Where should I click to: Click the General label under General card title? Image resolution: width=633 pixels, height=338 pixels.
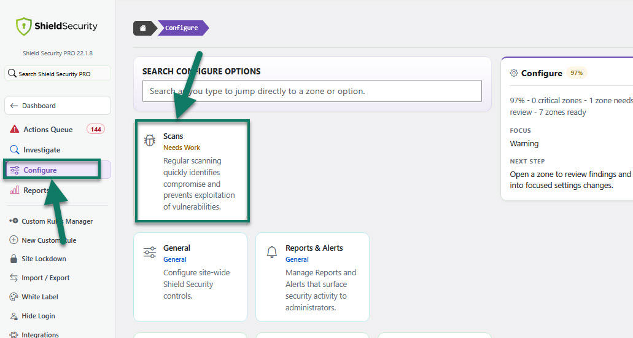pos(175,259)
